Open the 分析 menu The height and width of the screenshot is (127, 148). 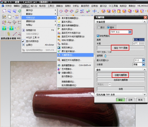pyautogui.click(x=76, y=6)
